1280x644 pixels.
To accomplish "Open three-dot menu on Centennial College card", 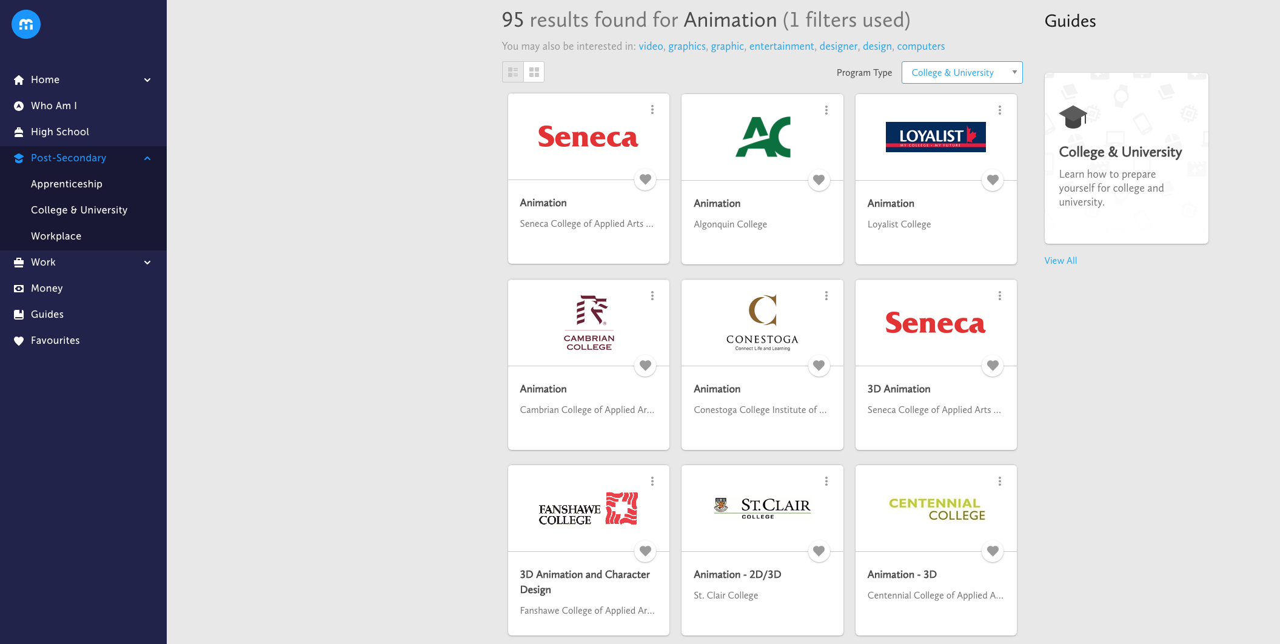I will click(x=999, y=481).
